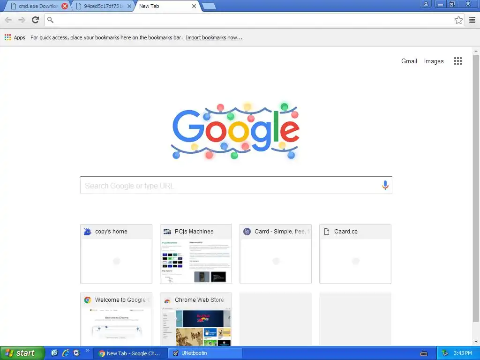The width and height of the screenshot is (480, 360).
Task: Open the Images link
Action: pos(434,61)
